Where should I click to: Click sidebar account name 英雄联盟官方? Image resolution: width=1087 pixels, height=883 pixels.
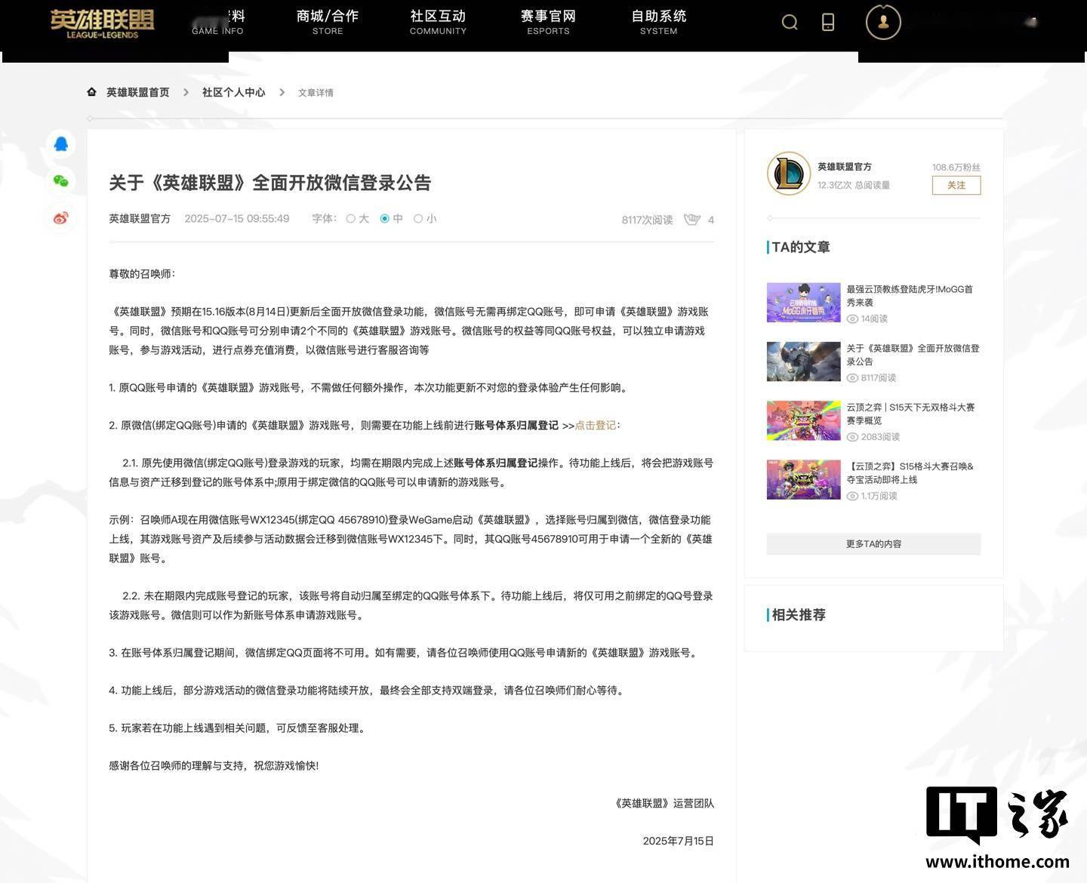(845, 167)
